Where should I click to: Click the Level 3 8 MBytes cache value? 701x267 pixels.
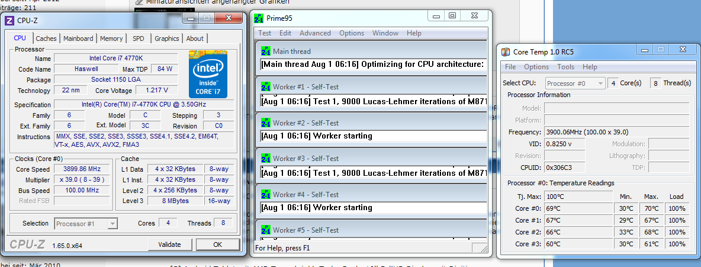[x=175, y=201]
